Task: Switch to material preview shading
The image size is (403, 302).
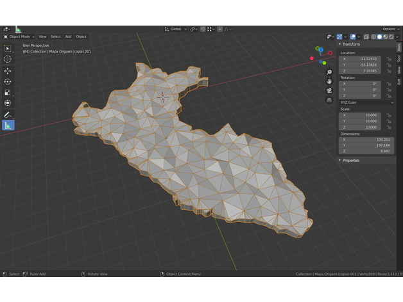Action: click(x=386, y=37)
